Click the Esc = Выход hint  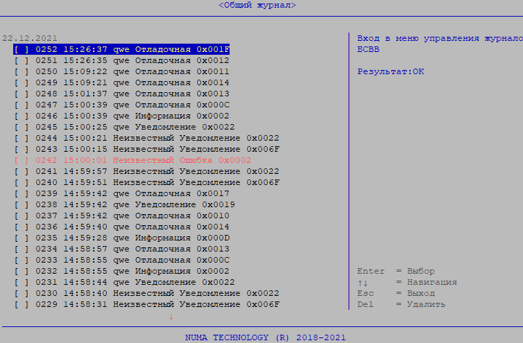396,294
